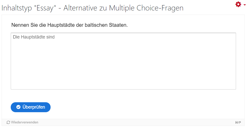Viewport: 247px width, 128px height.
Task: Click the word "Alternative" in the heading
Action: [80, 8]
